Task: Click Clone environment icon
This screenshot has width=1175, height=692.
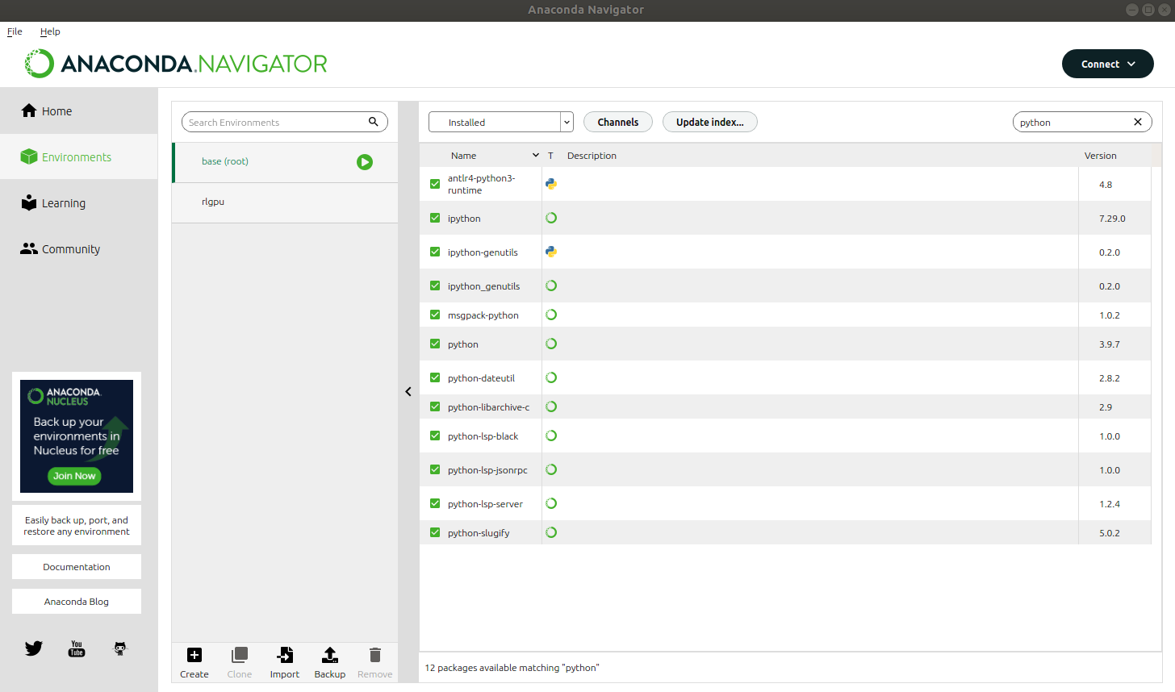Action: tap(240, 655)
